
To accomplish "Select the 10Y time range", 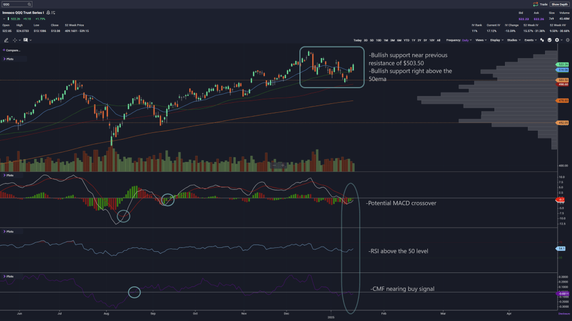I will pyautogui.click(x=432, y=40).
